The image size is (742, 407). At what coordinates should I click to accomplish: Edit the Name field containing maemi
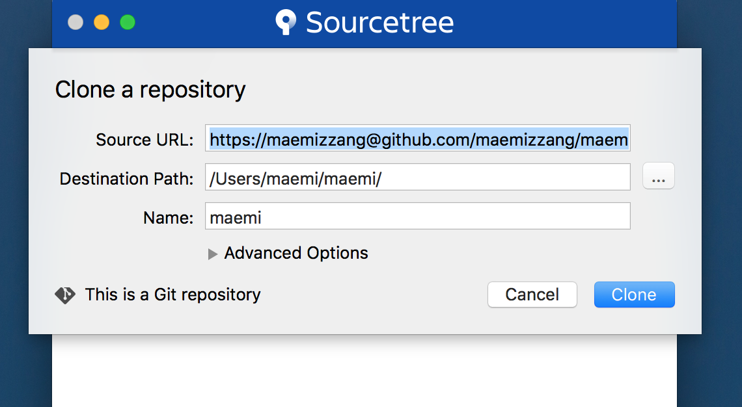(x=417, y=216)
